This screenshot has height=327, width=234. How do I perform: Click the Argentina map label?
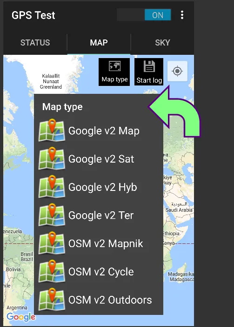click(x=17, y=307)
